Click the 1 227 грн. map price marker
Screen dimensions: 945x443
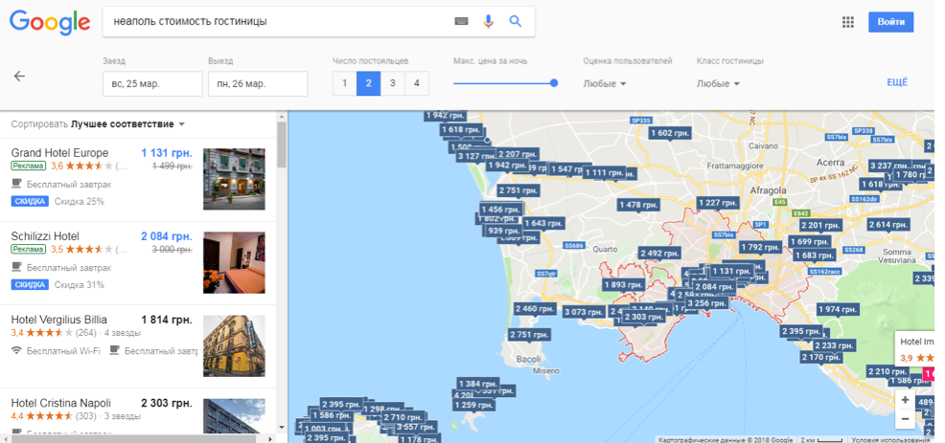(x=717, y=204)
